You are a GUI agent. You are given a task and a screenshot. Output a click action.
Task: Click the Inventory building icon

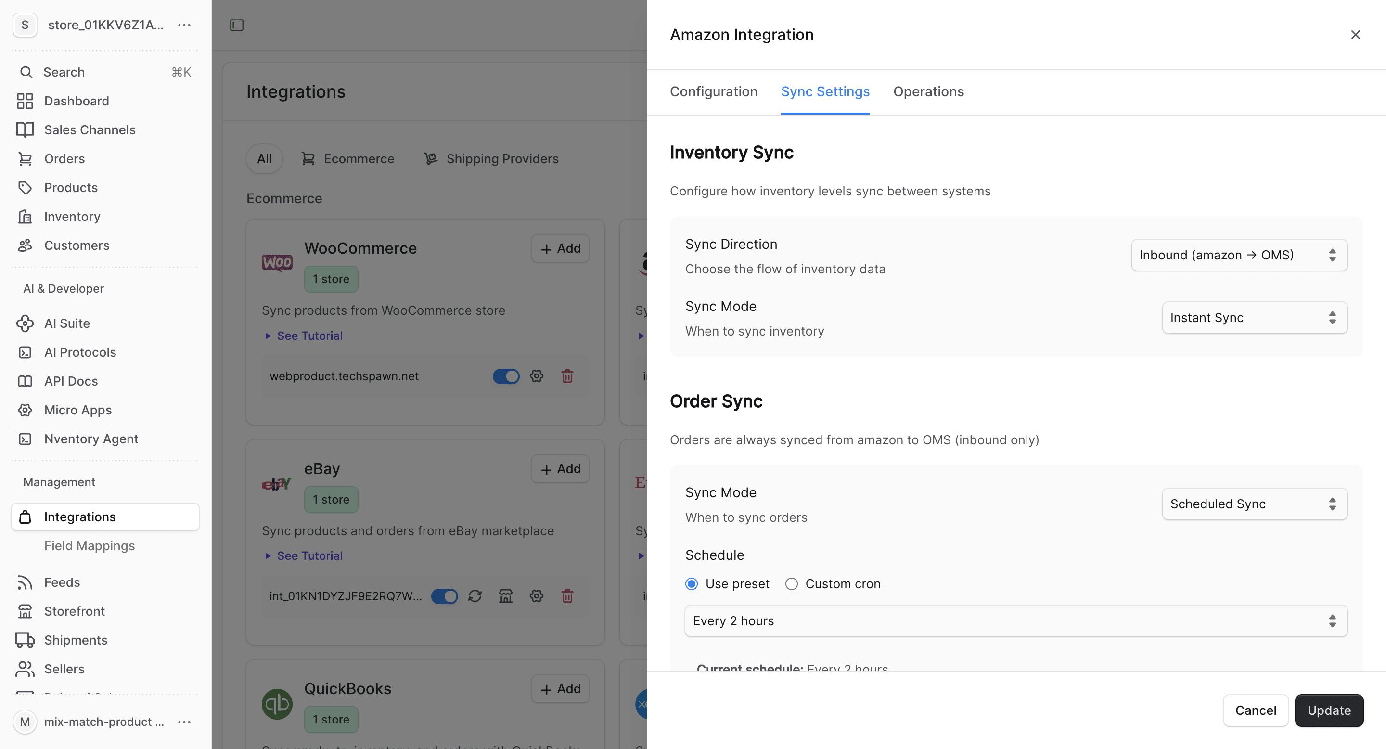tap(25, 216)
